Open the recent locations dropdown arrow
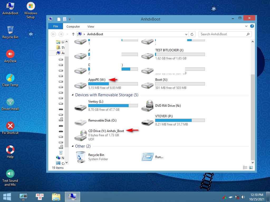Screen dimensions: 270x202 (x=67, y=34)
